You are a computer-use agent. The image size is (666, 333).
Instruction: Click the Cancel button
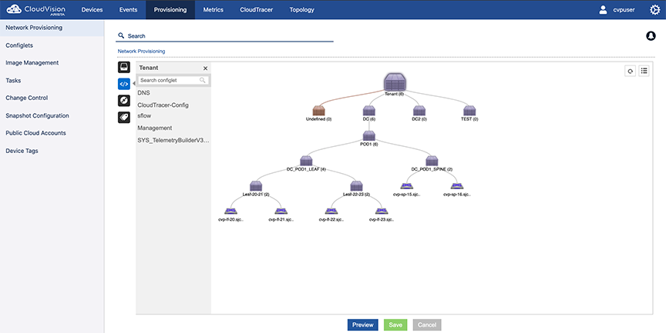427,325
